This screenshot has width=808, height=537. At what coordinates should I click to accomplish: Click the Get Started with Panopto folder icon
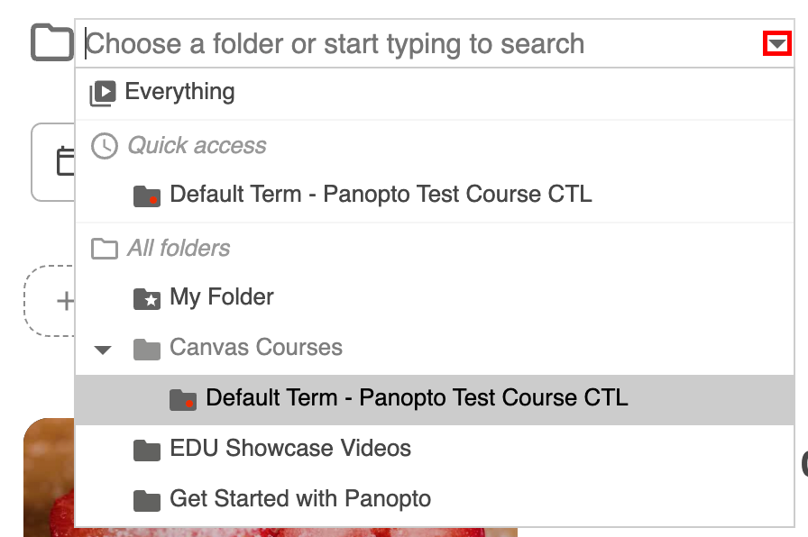coord(146,500)
